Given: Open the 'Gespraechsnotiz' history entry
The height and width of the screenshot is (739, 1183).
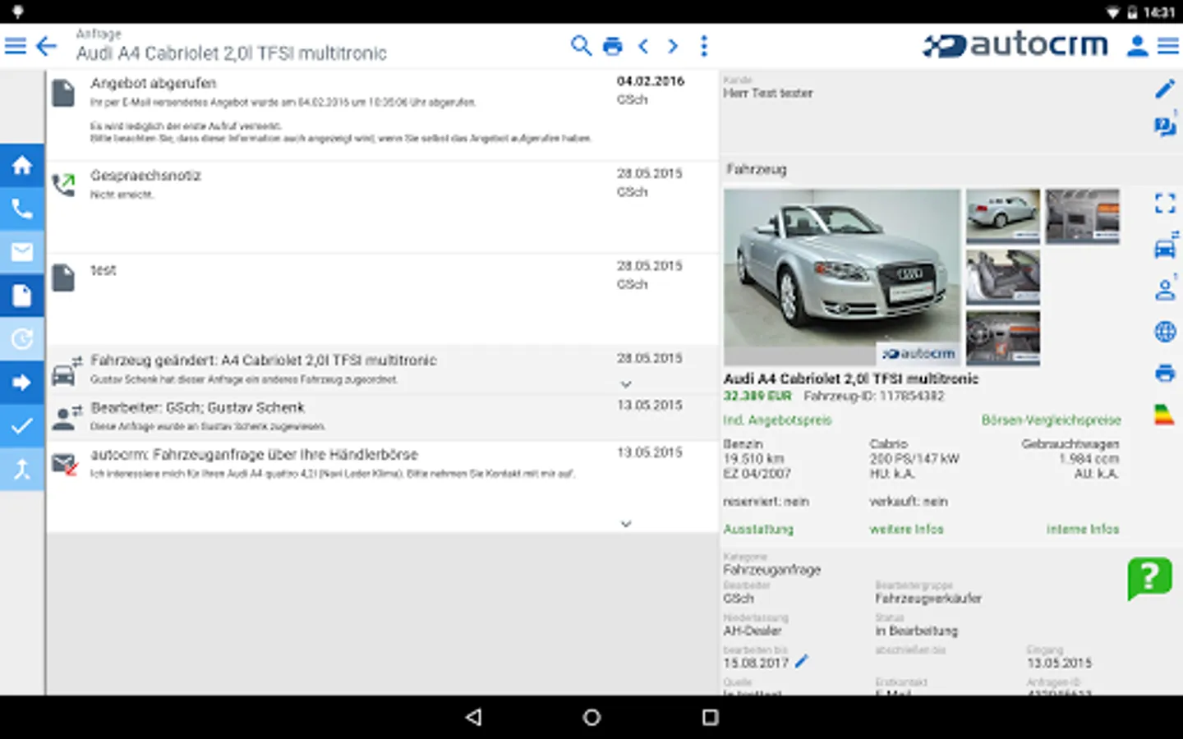Looking at the screenshot, I should (x=382, y=208).
